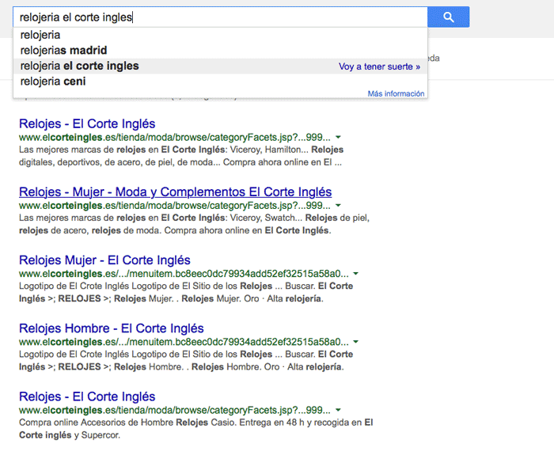554x455 pixels.
Task: Expand URL dropdown arrow under 'Relojes - Mujer - Moda' result
Action: (338, 205)
